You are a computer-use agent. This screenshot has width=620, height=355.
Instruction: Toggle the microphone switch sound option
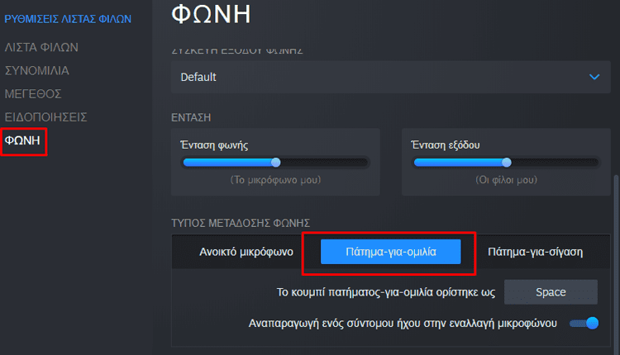[584, 324]
